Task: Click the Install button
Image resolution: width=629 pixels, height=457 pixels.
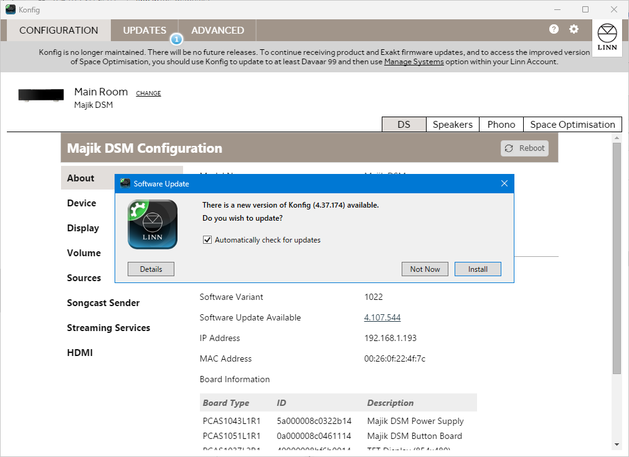Action: (x=478, y=269)
